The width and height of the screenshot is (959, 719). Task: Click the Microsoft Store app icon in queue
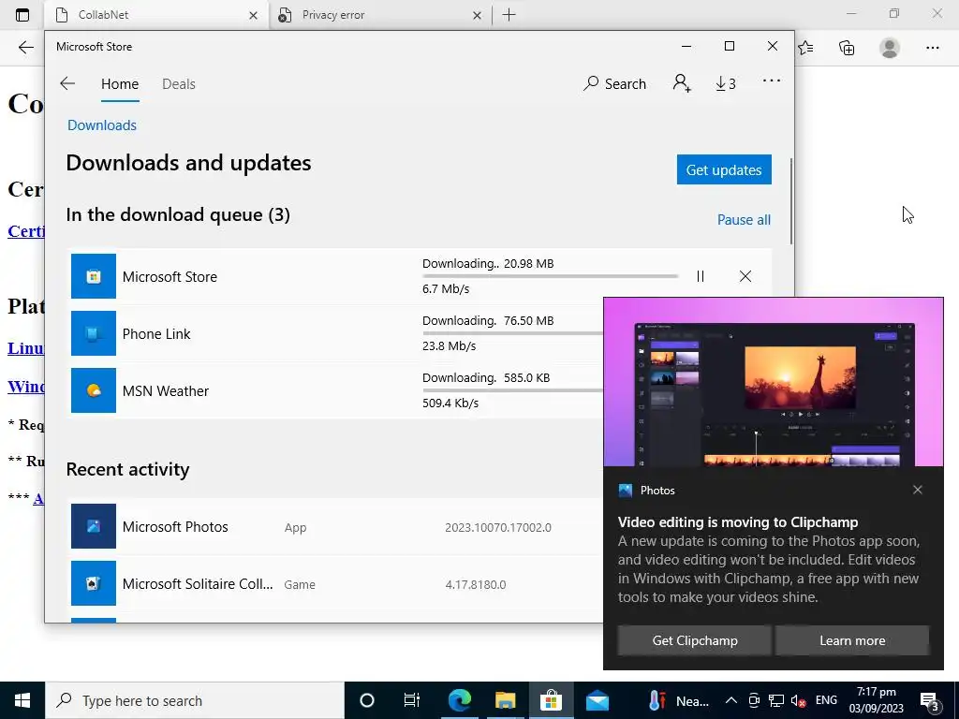[94, 276]
